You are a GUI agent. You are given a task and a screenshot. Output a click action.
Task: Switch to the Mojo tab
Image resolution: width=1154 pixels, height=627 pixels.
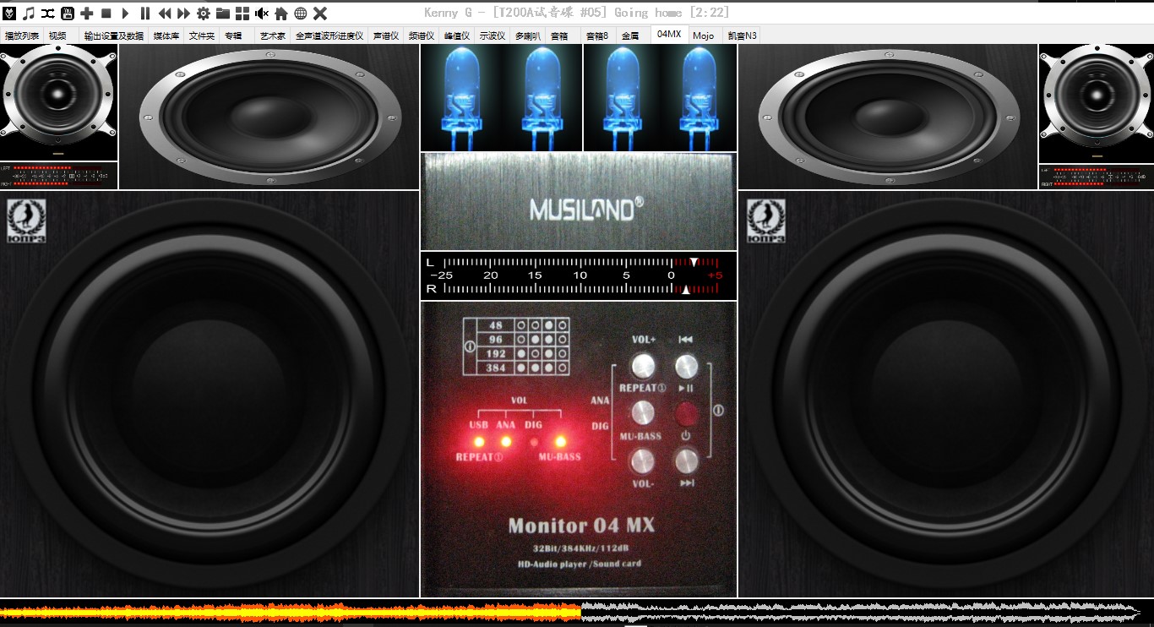(703, 35)
